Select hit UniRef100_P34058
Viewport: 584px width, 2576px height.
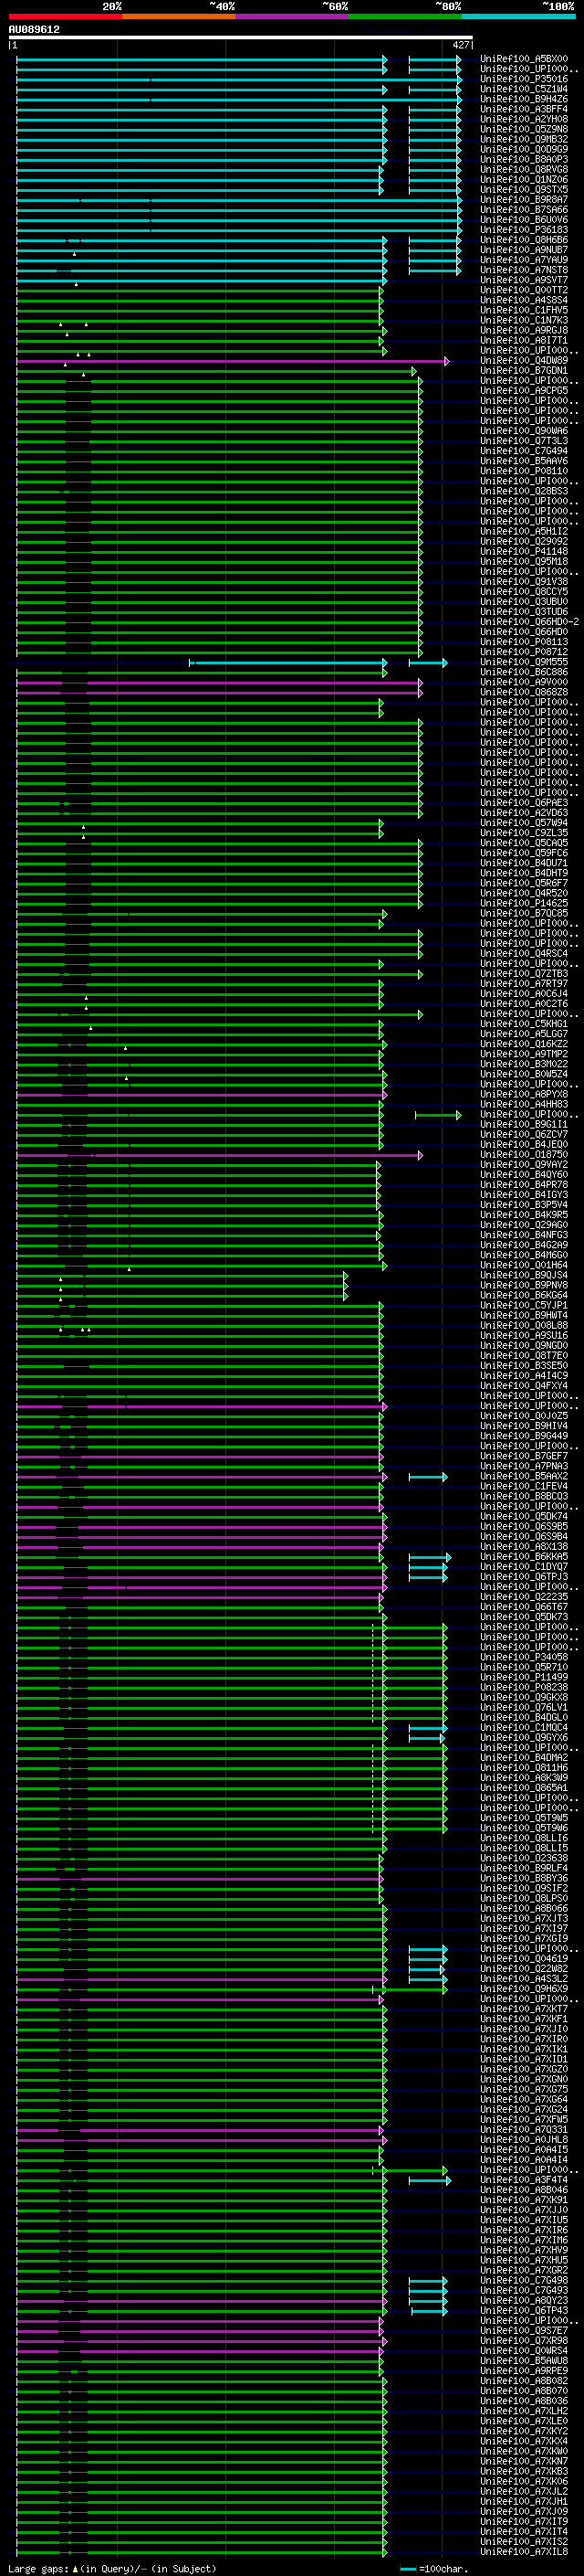pos(523,1657)
